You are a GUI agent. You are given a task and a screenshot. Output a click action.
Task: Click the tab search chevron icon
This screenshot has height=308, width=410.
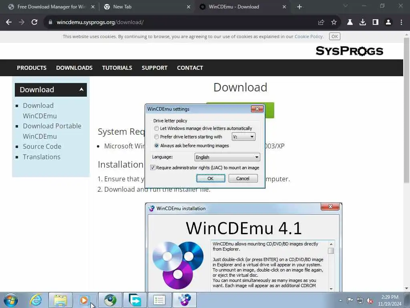(346, 6)
